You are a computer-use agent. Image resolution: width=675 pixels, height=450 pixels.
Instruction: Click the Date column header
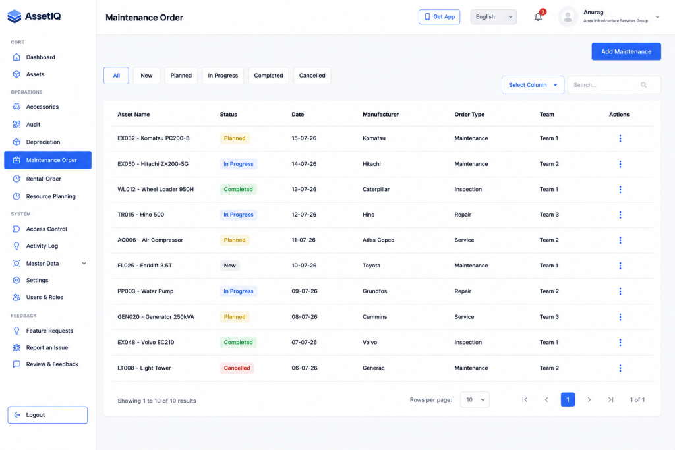(x=297, y=115)
